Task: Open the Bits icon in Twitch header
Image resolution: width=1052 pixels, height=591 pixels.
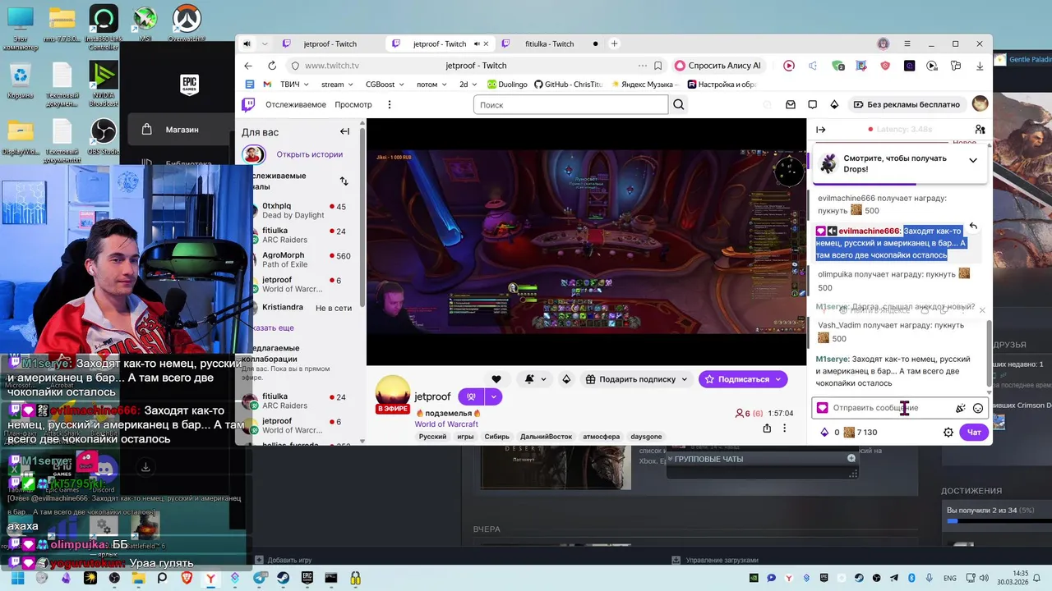Action: click(834, 104)
